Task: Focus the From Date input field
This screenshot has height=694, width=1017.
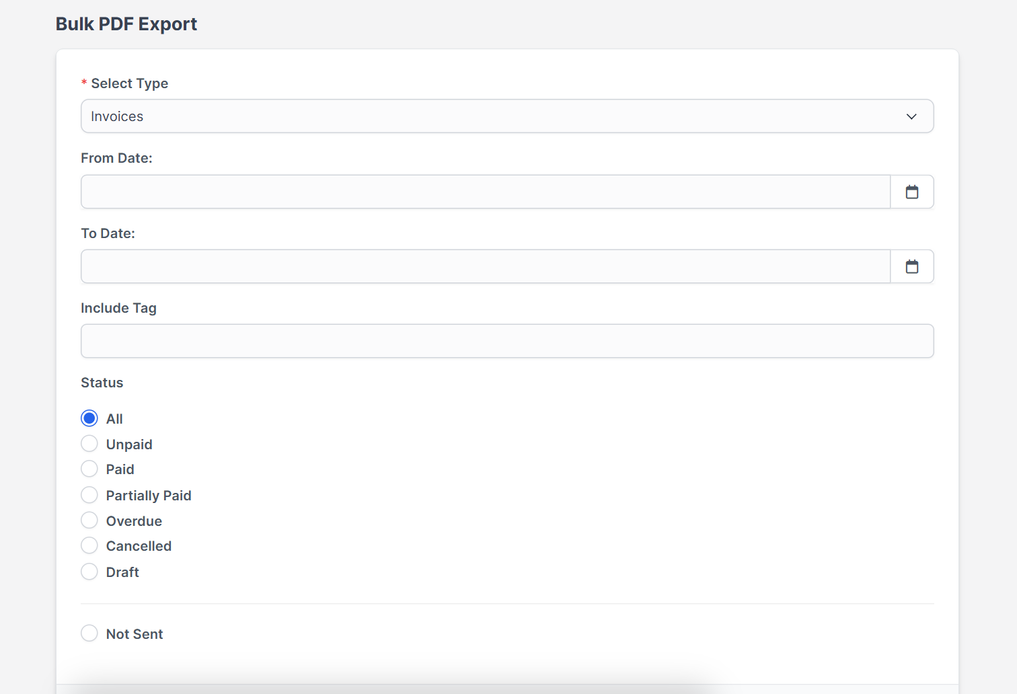Action: (x=486, y=192)
